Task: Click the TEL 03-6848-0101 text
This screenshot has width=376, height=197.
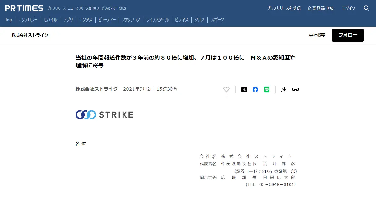Action: pos(271,184)
